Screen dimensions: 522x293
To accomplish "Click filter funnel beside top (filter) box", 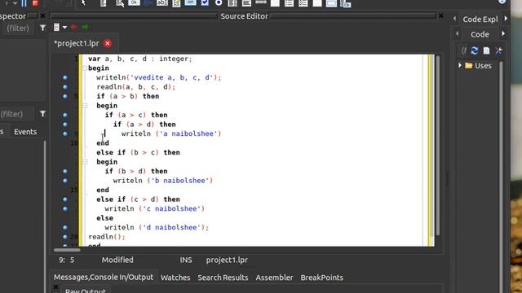I will (42, 28).
